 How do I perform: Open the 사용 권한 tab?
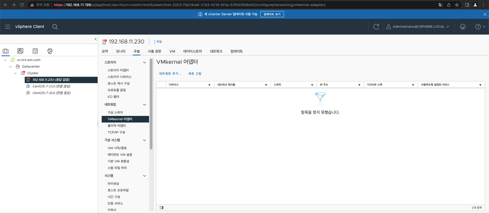154,51
